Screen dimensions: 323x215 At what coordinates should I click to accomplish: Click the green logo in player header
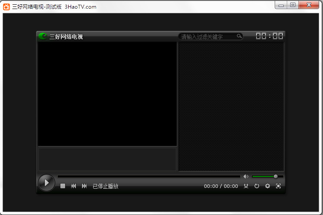point(43,36)
